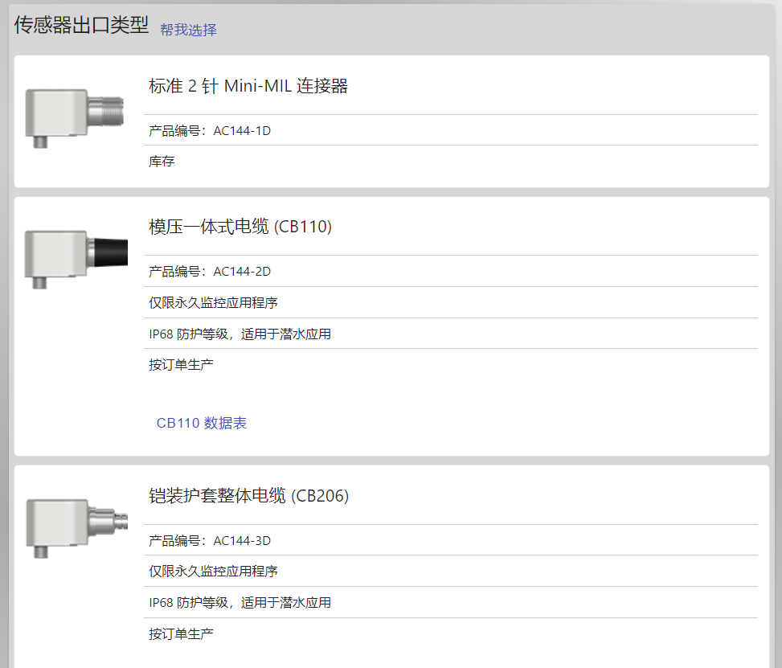
Task: Click product number AC144-3D row
Action: [x=450, y=540]
